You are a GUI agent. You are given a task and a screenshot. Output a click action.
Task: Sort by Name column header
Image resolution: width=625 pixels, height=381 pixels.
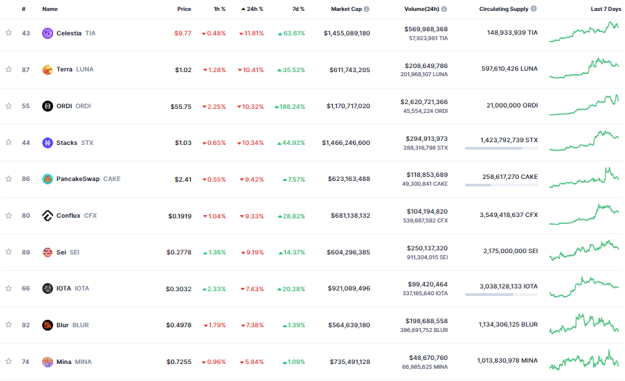coord(50,9)
